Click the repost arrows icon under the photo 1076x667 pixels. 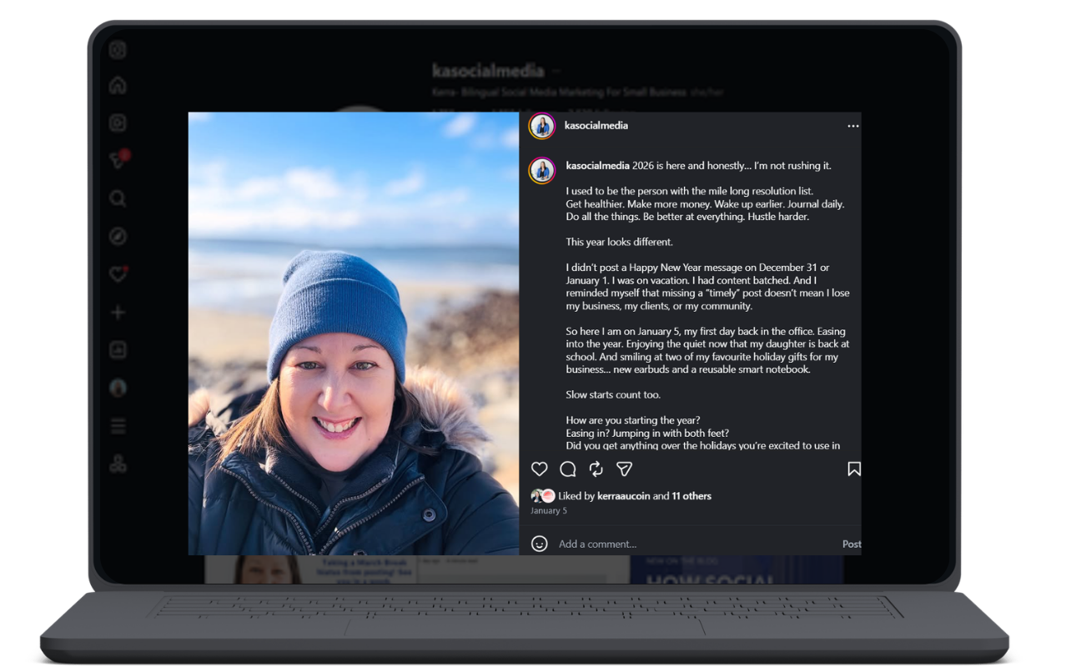click(595, 469)
